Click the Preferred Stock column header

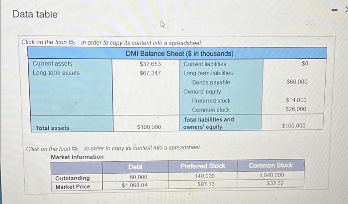203,166
